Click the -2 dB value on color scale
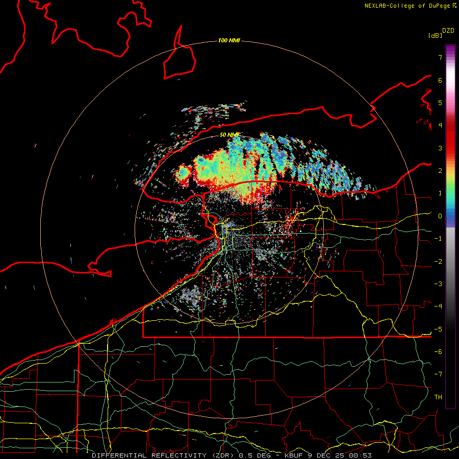The width and height of the screenshot is (459, 459). (x=438, y=262)
